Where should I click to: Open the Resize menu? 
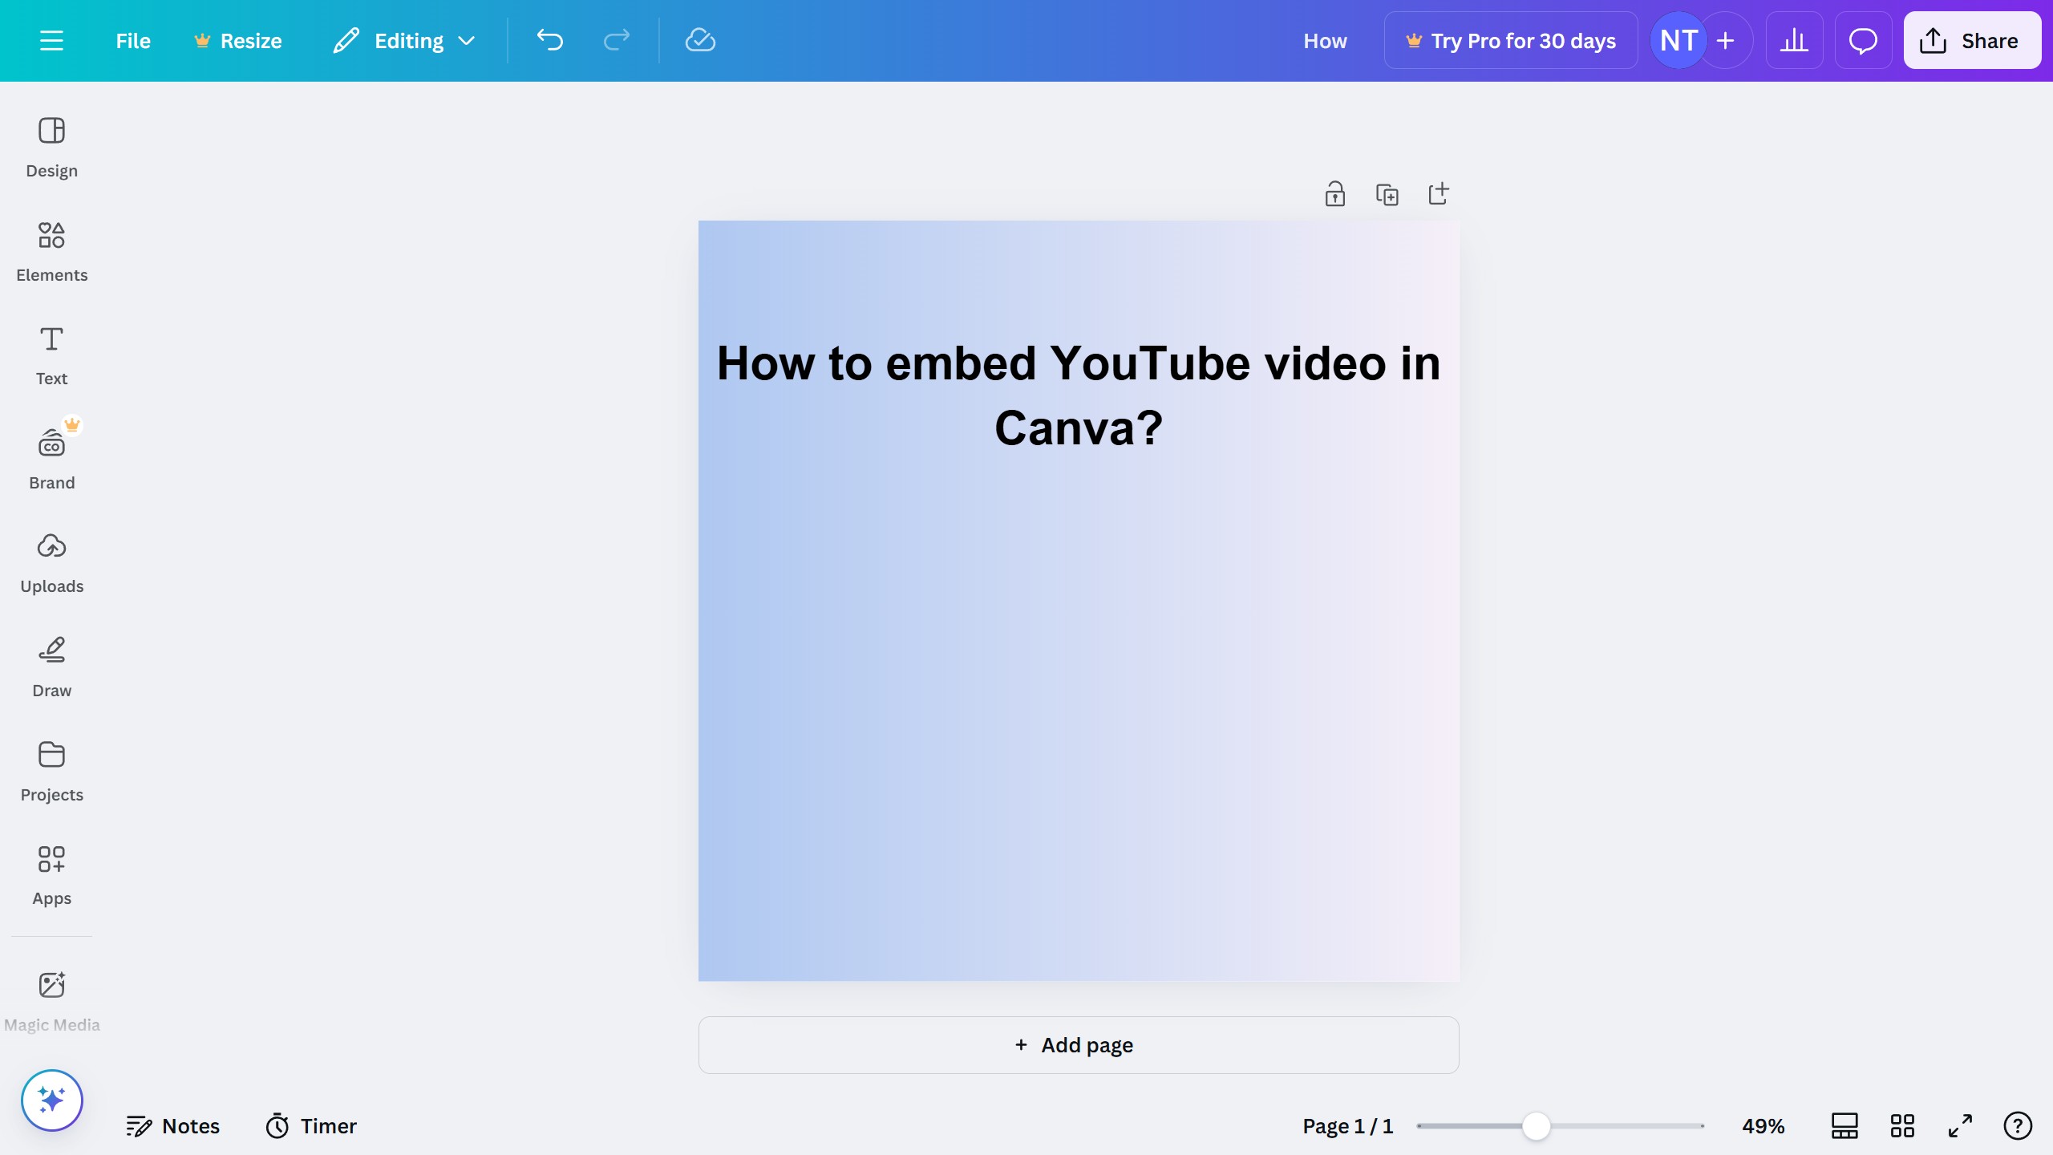point(237,40)
